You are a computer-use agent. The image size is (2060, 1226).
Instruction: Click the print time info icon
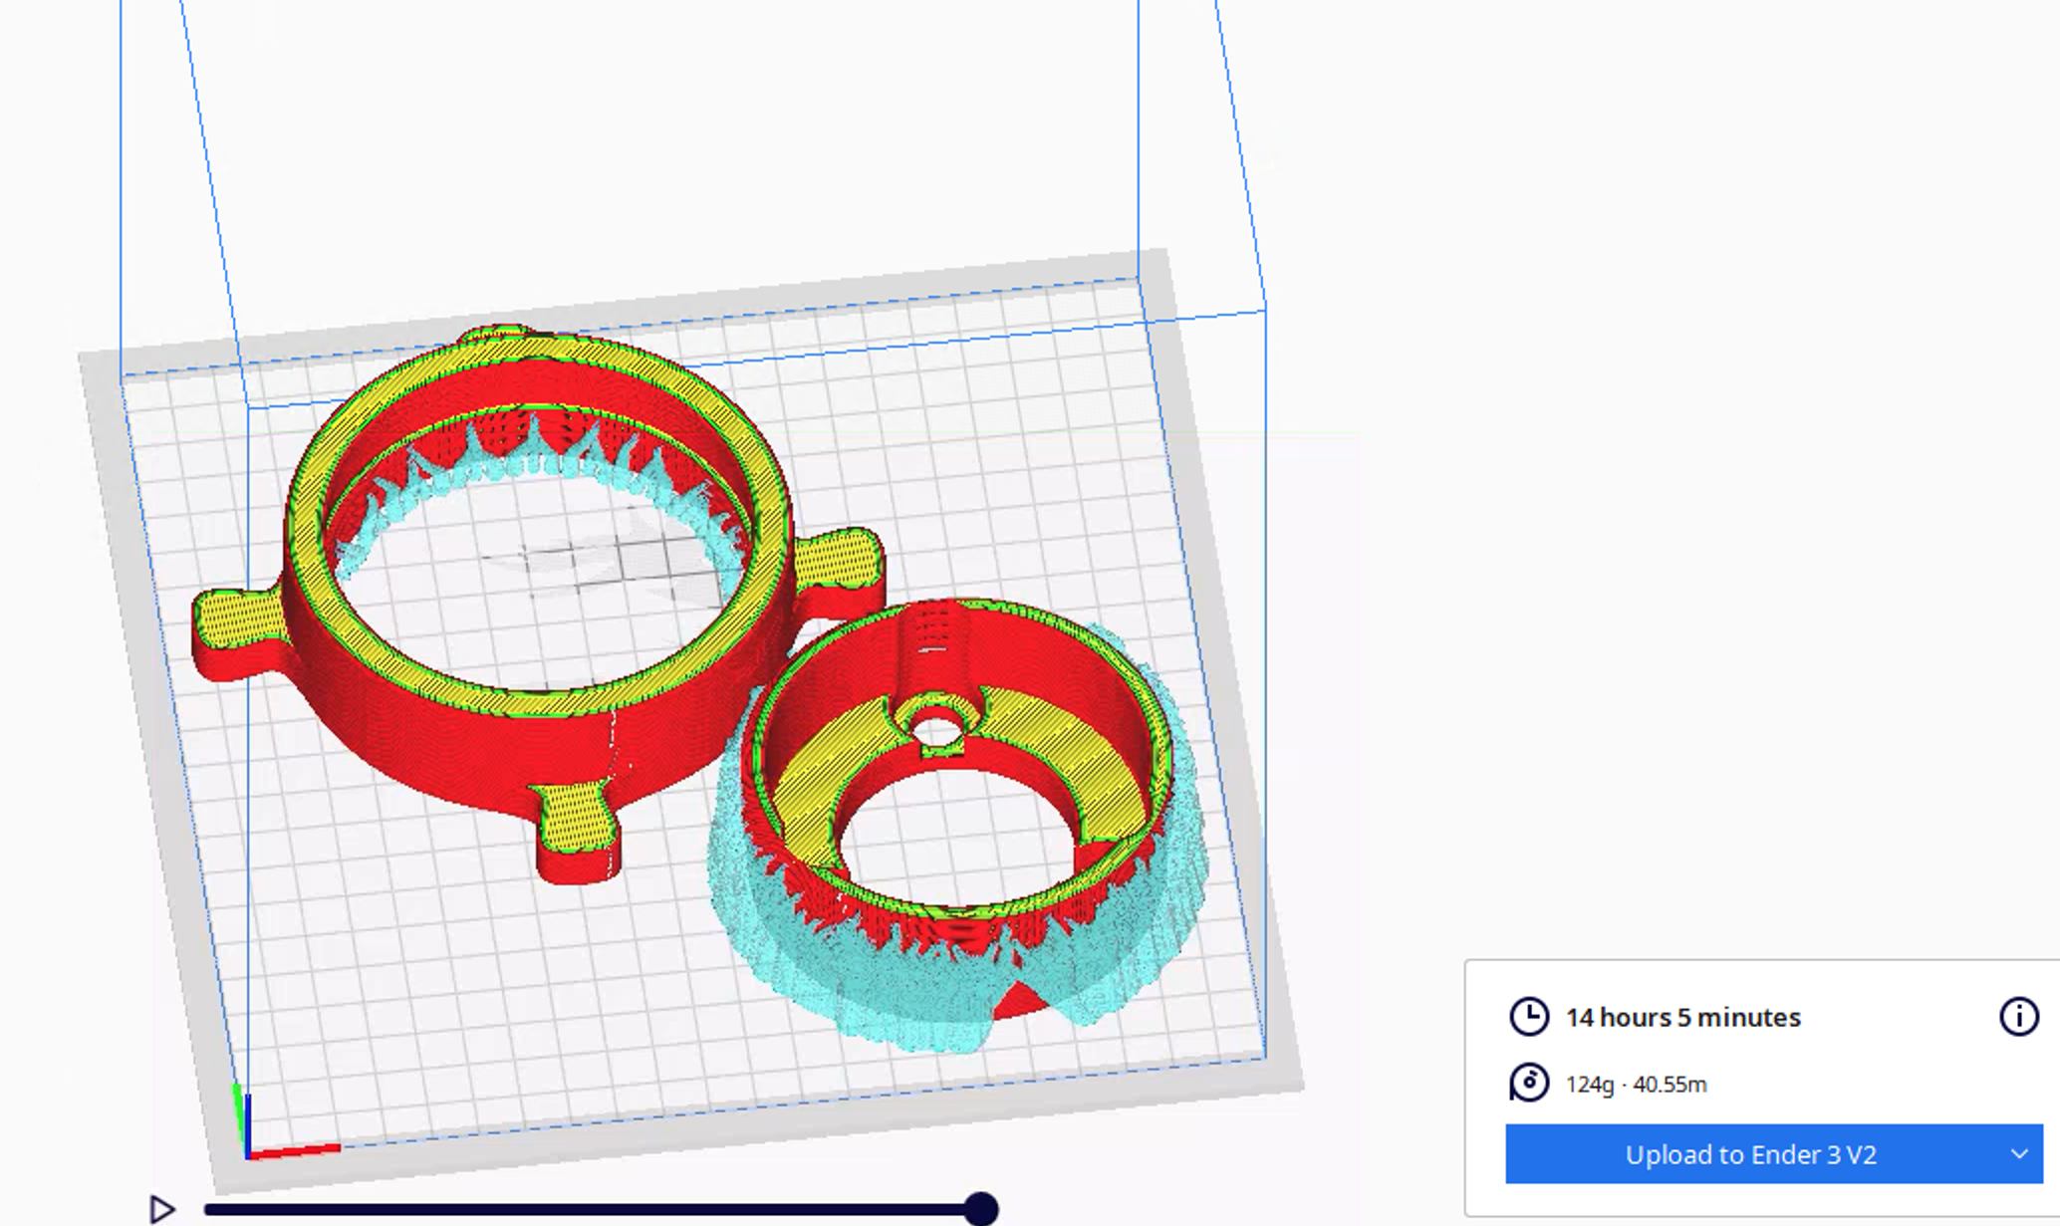click(2018, 1017)
